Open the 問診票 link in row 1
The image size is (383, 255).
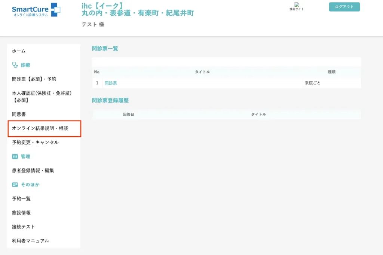click(x=111, y=83)
